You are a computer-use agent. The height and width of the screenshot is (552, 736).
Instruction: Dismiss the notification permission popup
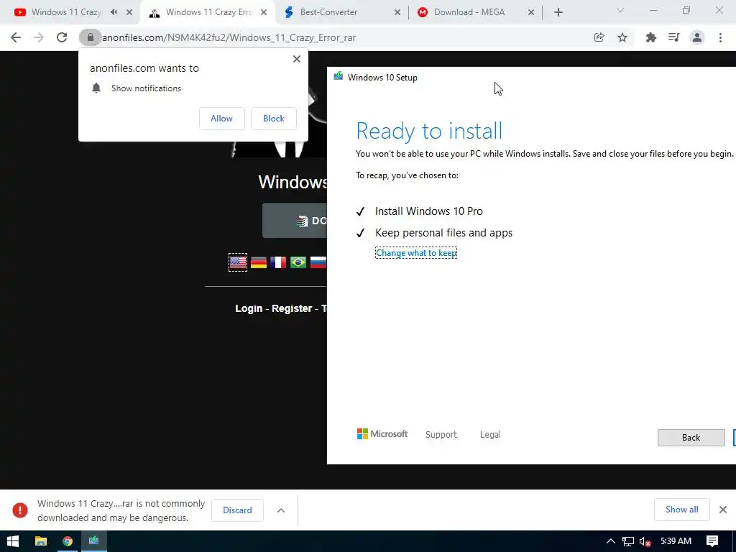[x=297, y=59]
